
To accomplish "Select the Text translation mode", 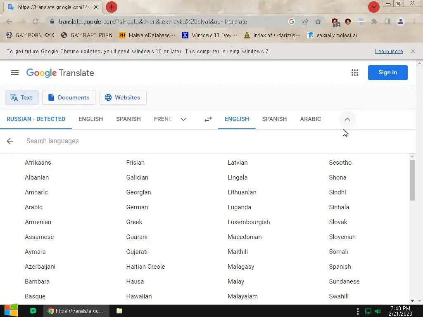I will coord(21,97).
